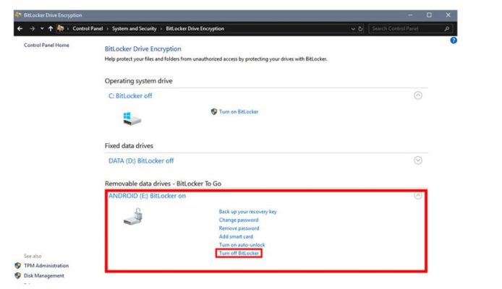Click the Control Panel icon in the address bar
The image size is (502, 289).
(60, 28)
